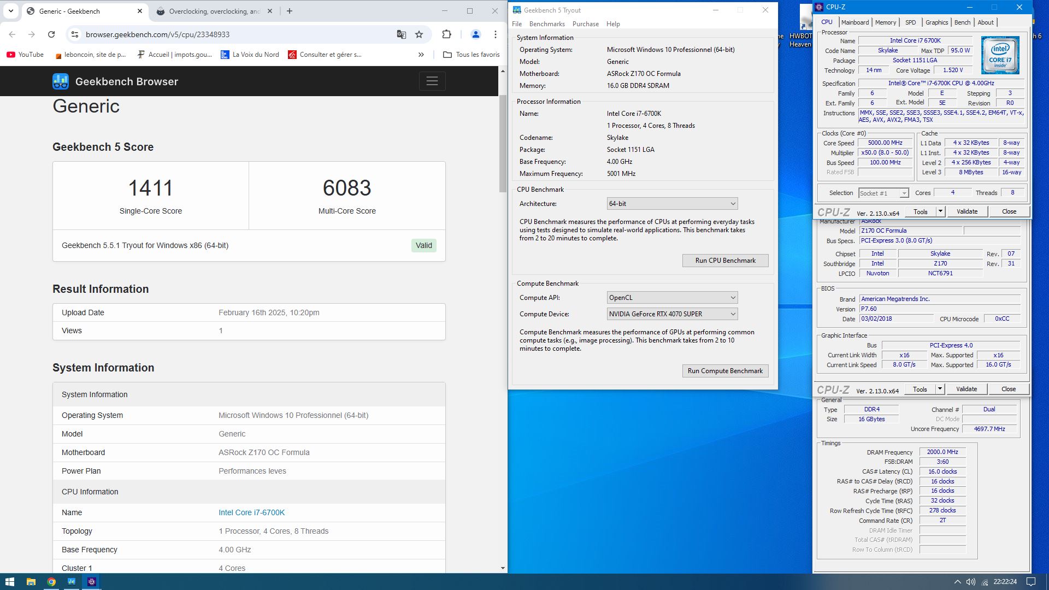The width and height of the screenshot is (1049, 590).
Task: Click the network tray icon
Action: pyautogui.click(x=985, y=582)
